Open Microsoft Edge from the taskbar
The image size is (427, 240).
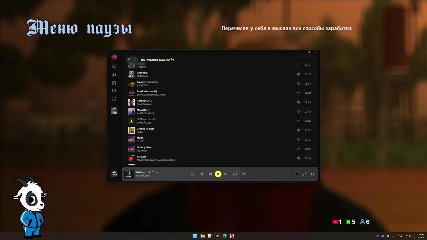click(x=225, y=236)
